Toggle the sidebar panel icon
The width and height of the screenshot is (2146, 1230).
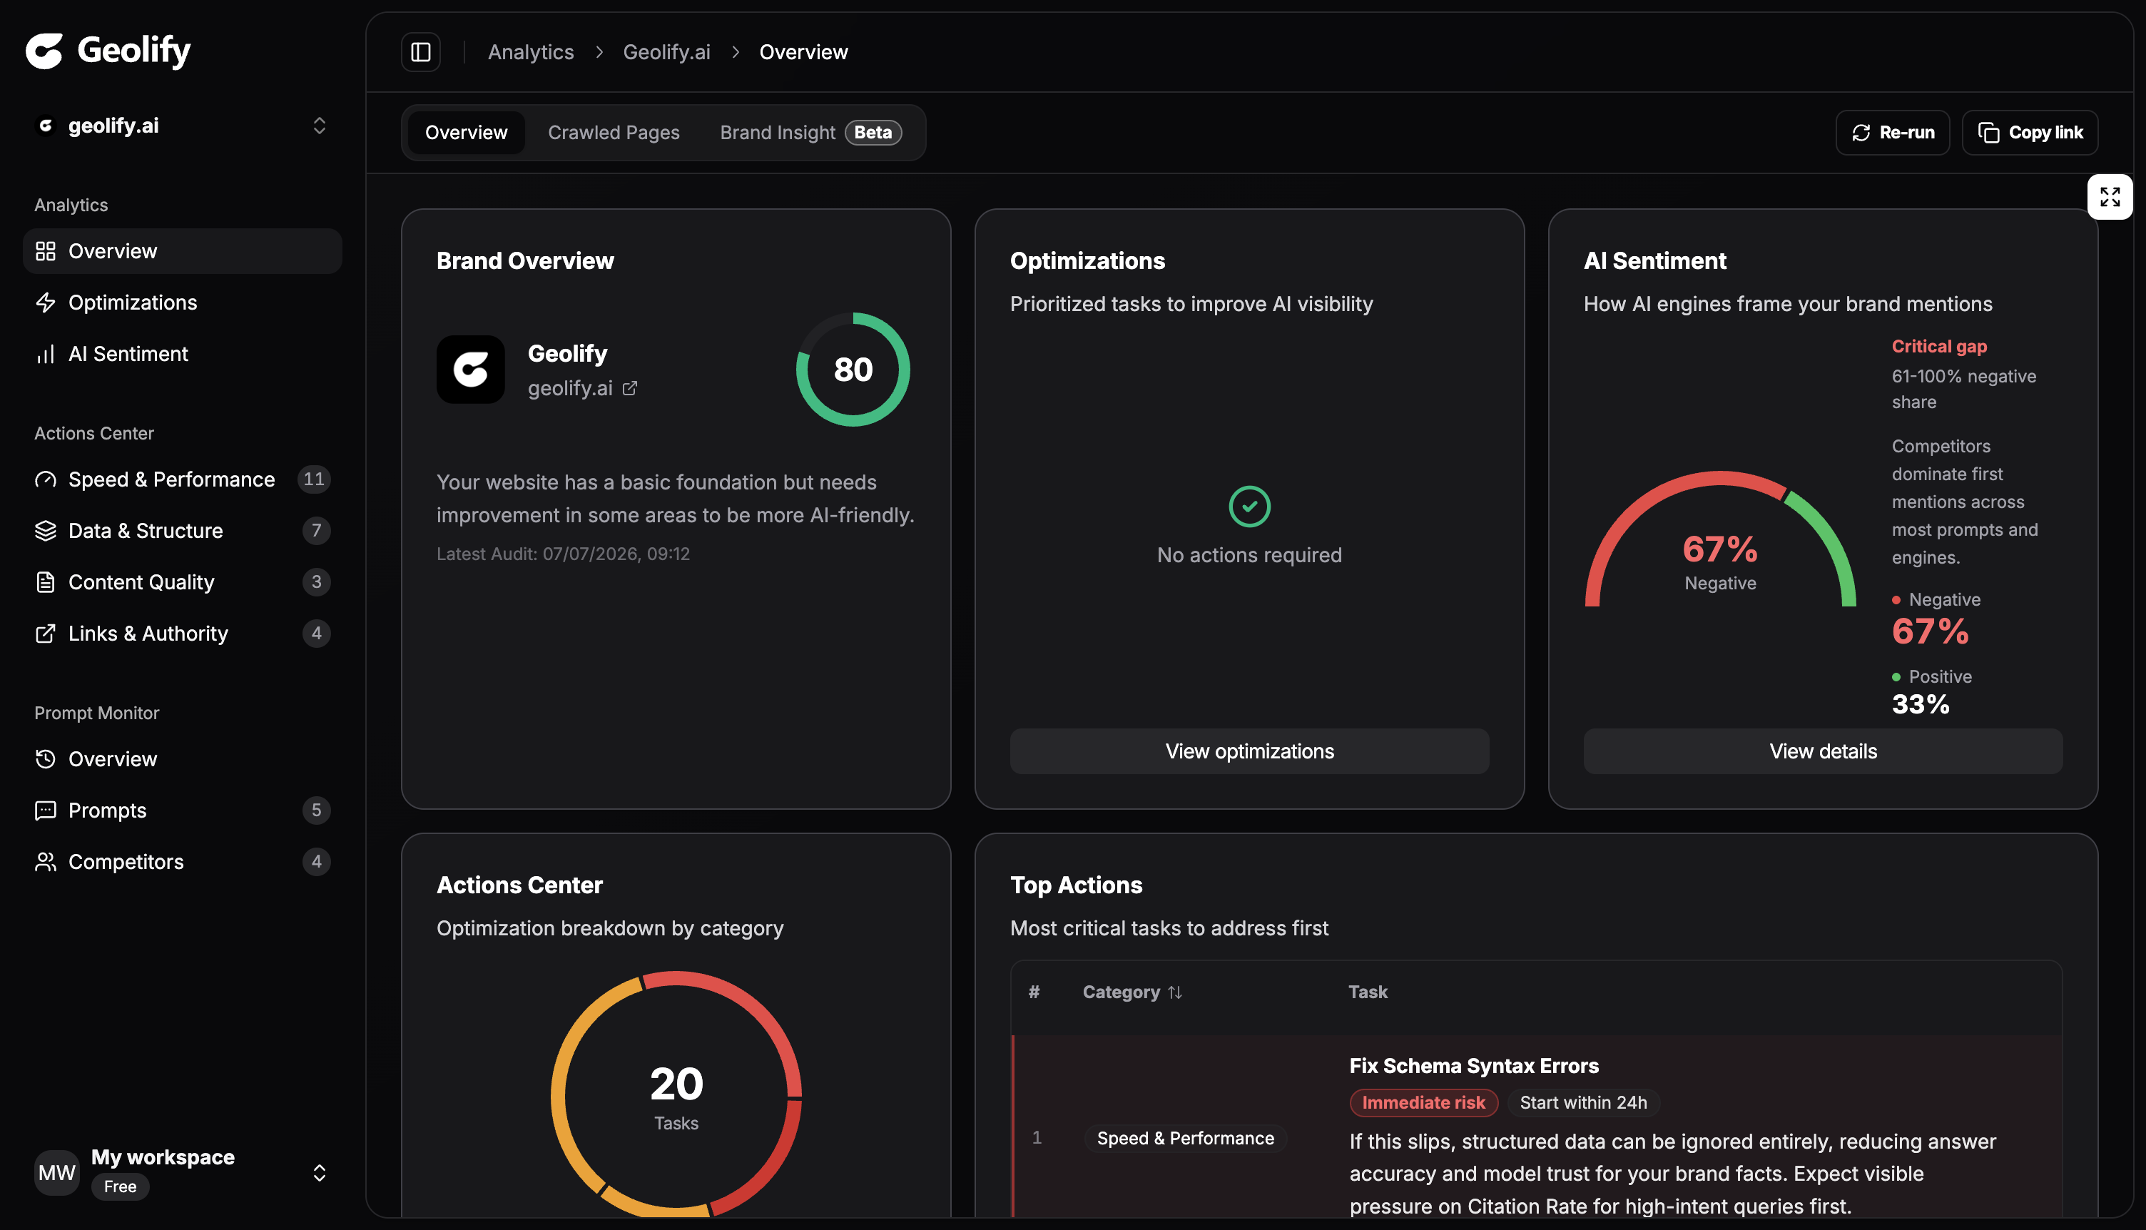tap(421, 52)
